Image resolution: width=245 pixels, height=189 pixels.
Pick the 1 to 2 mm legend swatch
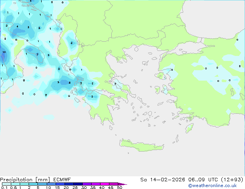[24, 184]
